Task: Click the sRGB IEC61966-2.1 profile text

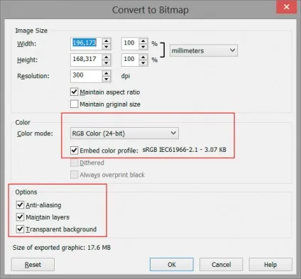Action: [x=184, y=150]
